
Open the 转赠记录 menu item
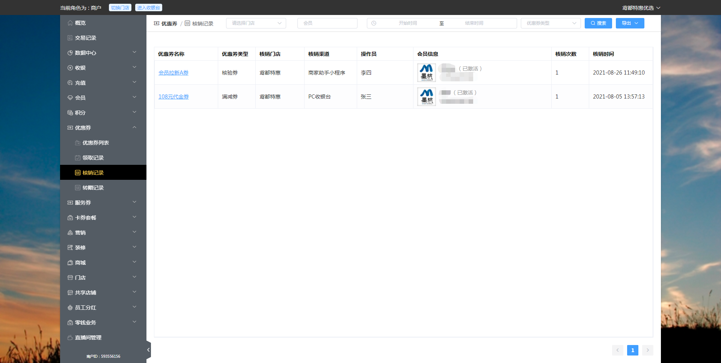pos(103,188)
